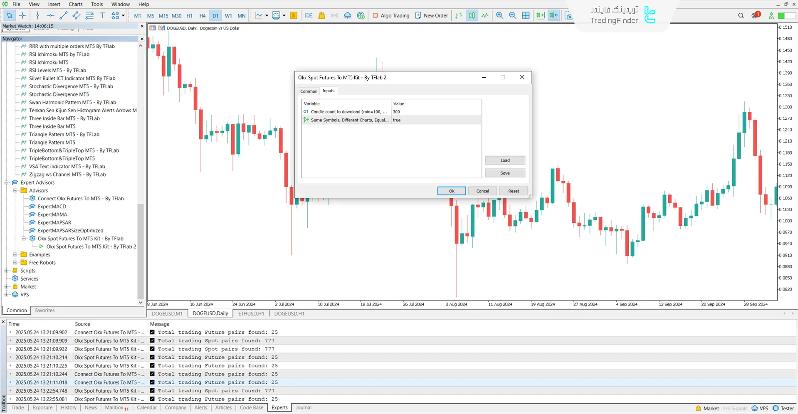
Task: Switch to the Common tab in dialog
Action: (309, 91)
